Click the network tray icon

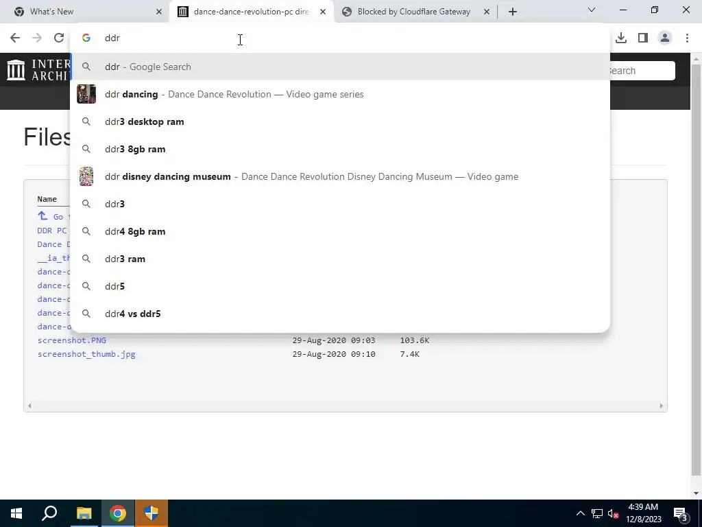click(597, 513)
